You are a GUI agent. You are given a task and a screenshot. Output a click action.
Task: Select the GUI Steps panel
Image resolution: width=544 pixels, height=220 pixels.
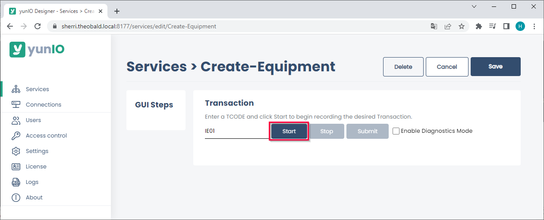tap(156, 110)
